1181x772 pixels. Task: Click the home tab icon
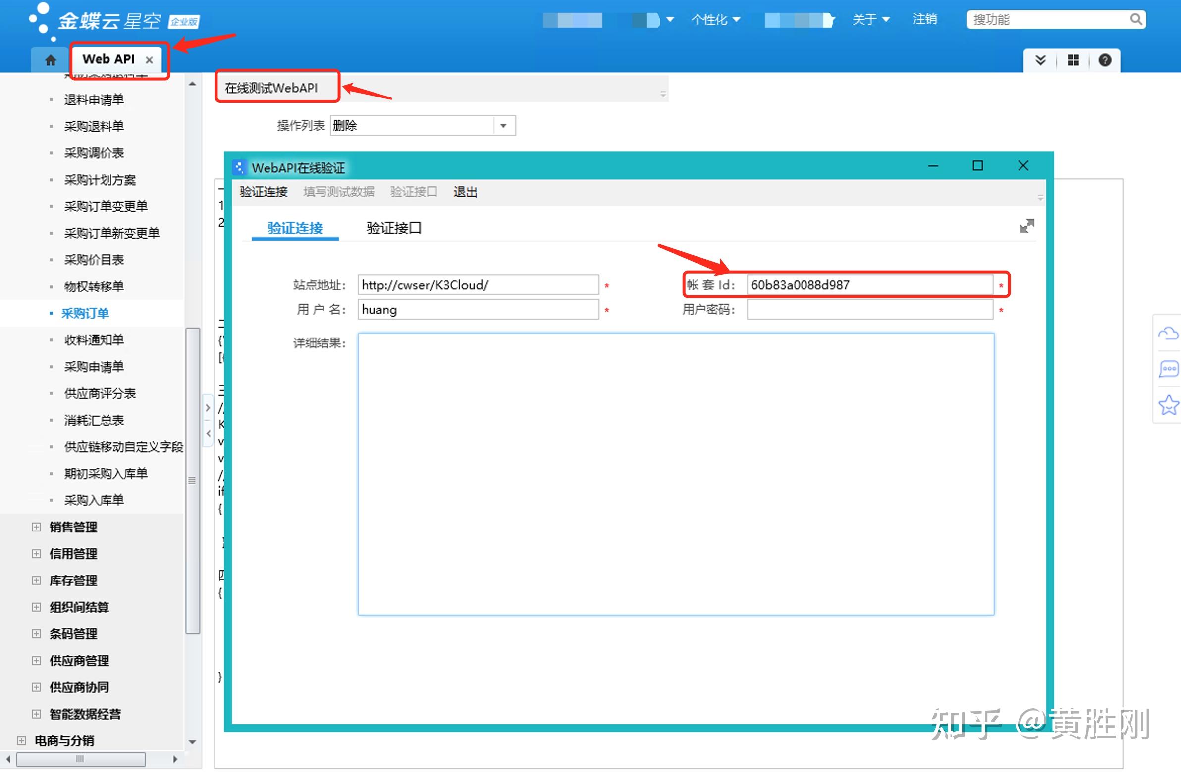pos(50,60)
